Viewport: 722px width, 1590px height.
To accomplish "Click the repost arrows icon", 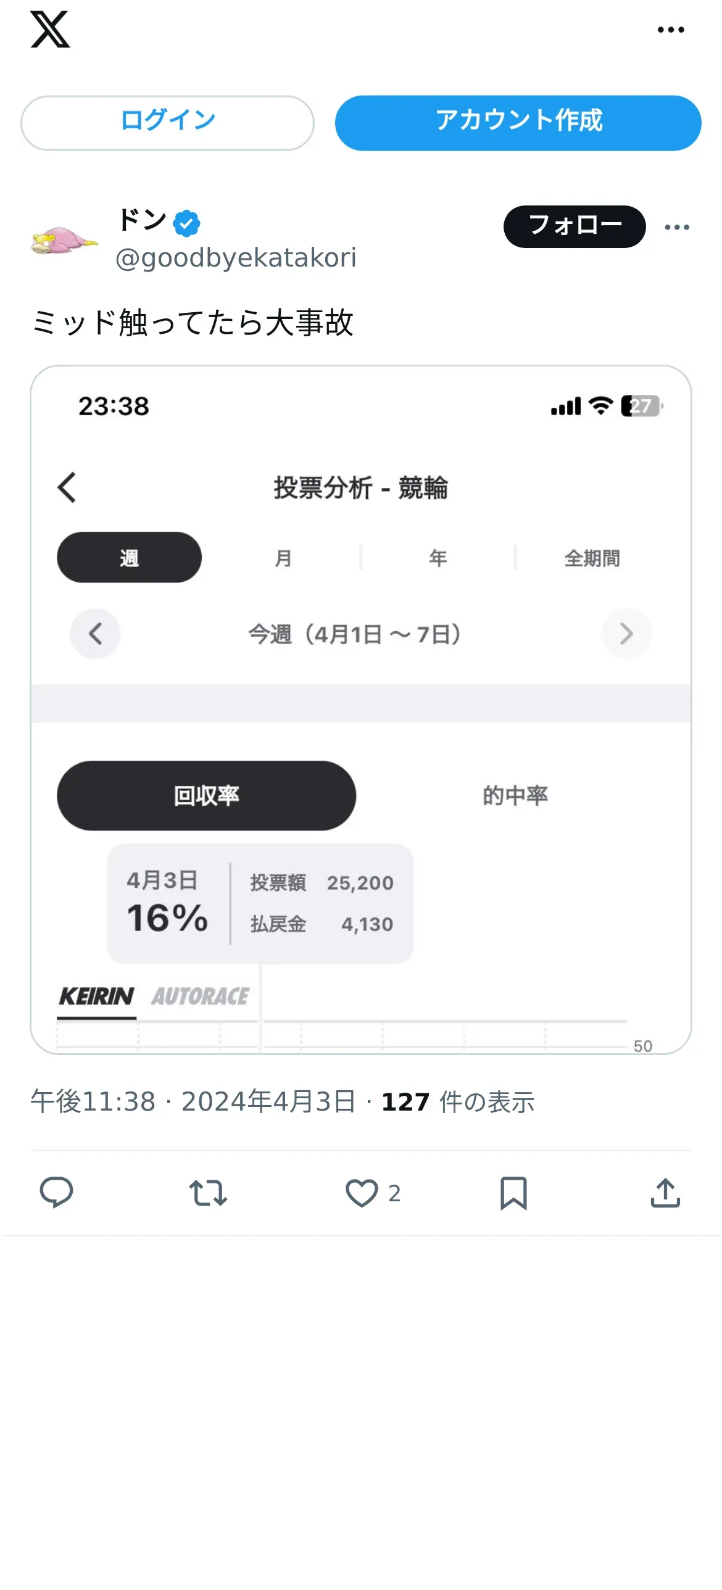I will (208, 1193).
